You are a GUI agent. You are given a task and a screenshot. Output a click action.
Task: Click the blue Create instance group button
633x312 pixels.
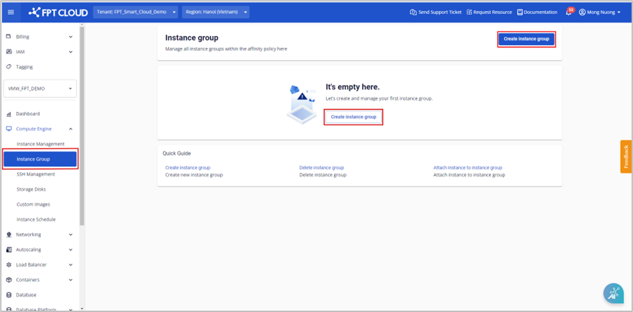pyautogui.click(x=526, y=39)
